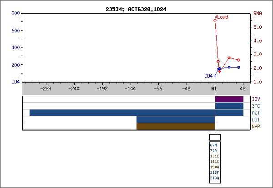Click the blue CD4 data point at baseline
Screen dimensions: 273x188
[x=215, y=76]
